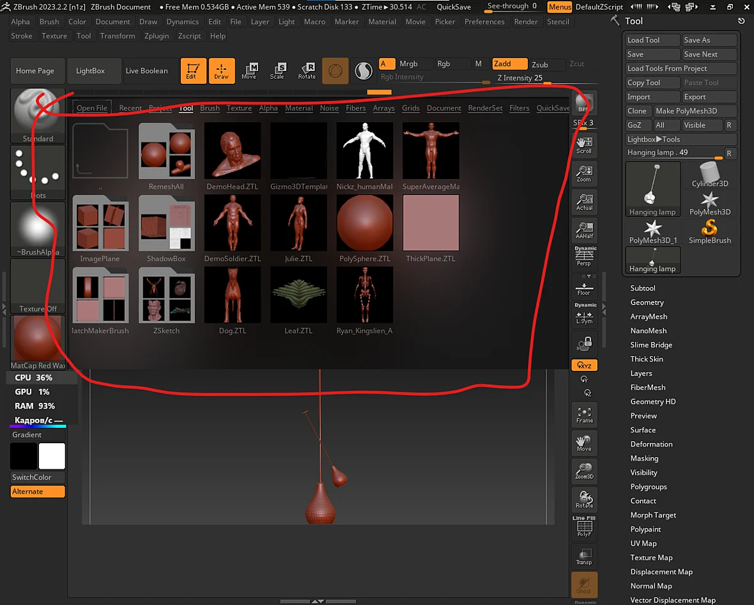Activate the Edit mode button
The image size is (754, 605).
(193, 71)
